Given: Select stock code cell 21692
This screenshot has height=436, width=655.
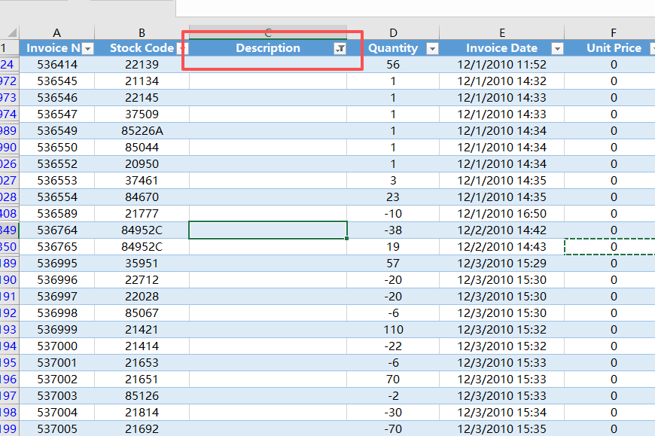Looking at the screenshot, I should tap(142, 429).
